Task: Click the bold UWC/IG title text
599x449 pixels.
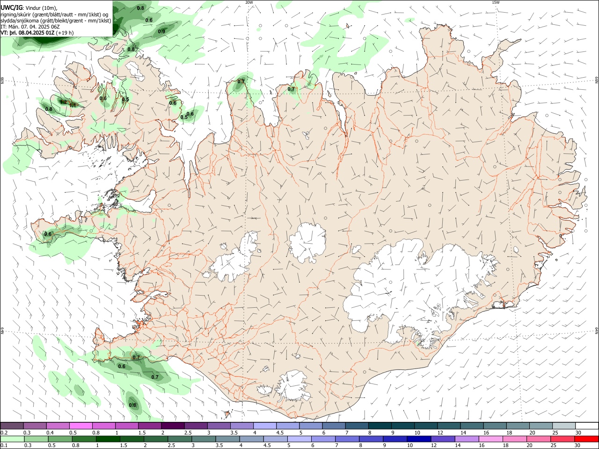Action: click(x=11, y=7)
